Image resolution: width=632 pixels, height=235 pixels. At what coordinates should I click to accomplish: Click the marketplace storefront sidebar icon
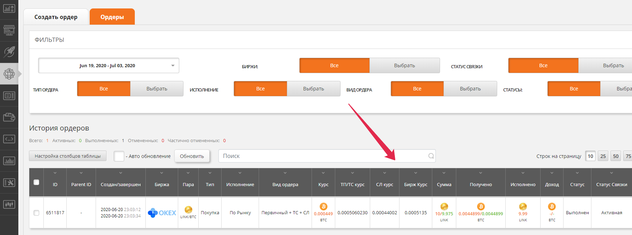[9, 30]
